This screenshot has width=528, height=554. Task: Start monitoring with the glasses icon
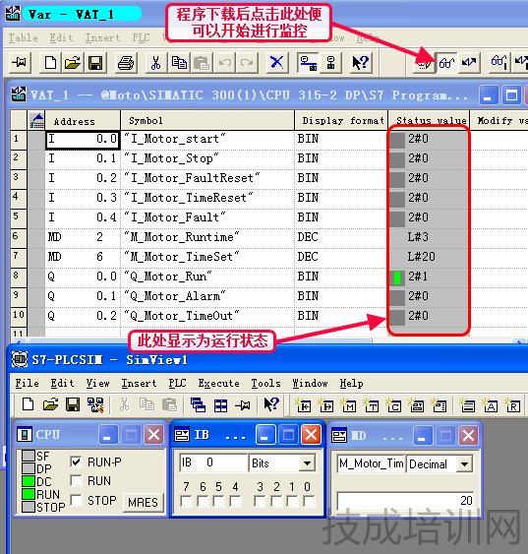point(446,63)
